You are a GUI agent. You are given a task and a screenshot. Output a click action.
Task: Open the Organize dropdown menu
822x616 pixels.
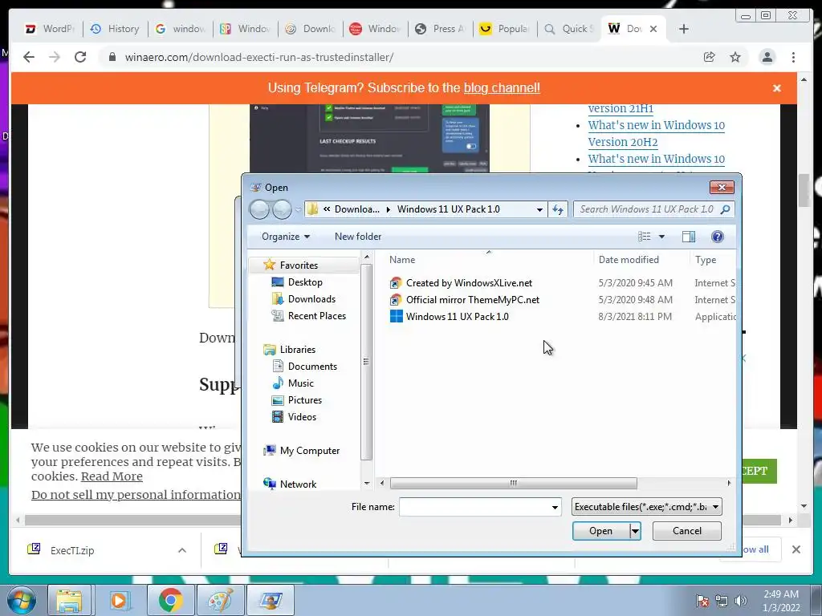[x=286, y=237]
